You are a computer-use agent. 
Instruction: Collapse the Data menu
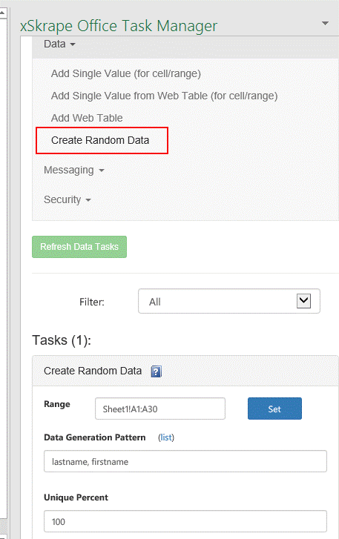[59, 44]
